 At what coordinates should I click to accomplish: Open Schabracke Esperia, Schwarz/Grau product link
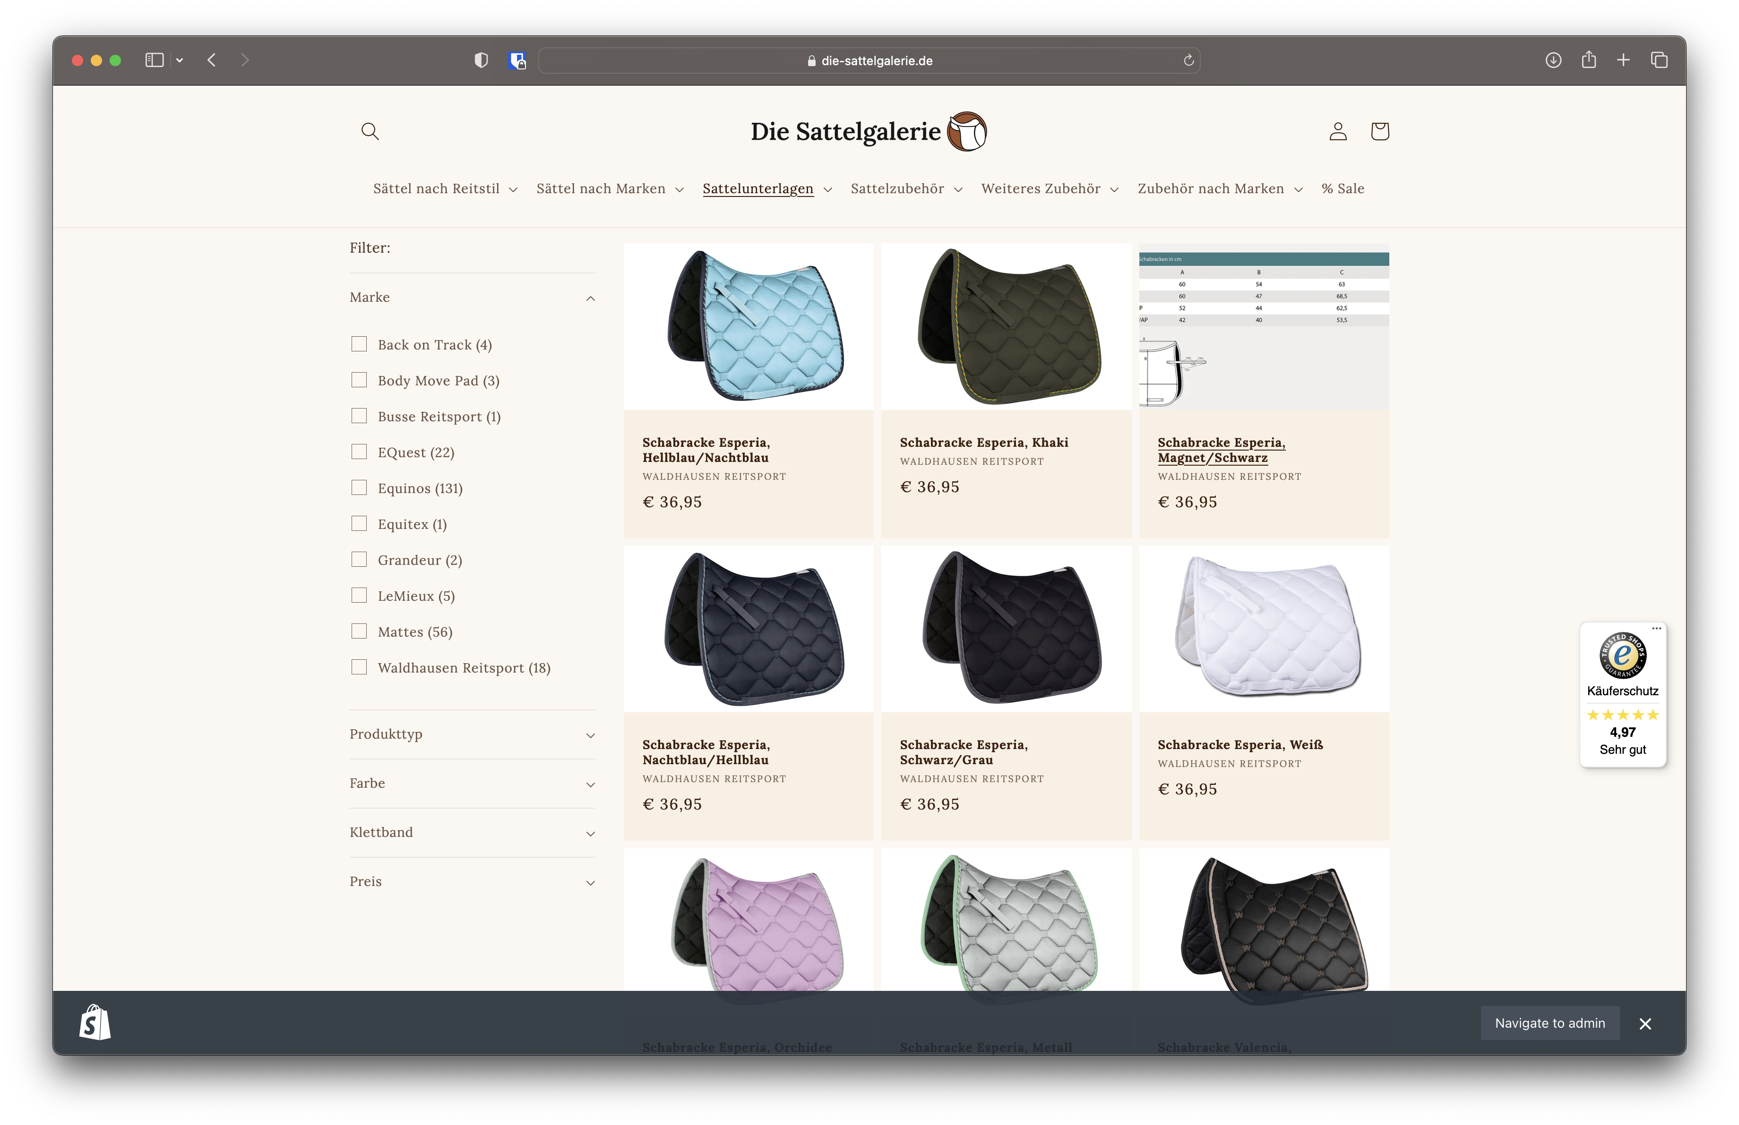[963, 752]
